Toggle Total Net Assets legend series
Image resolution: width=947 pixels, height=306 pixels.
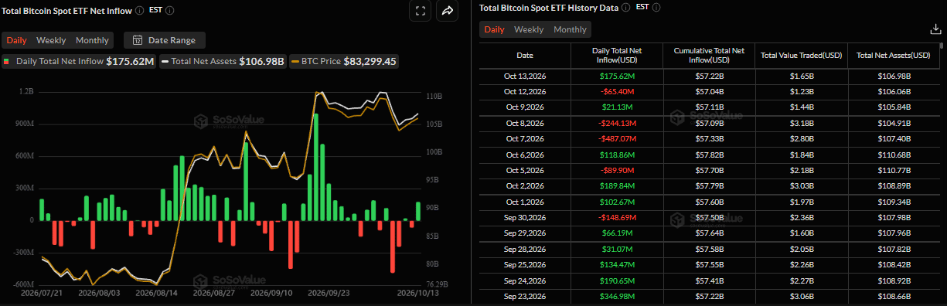coord(223,61)
